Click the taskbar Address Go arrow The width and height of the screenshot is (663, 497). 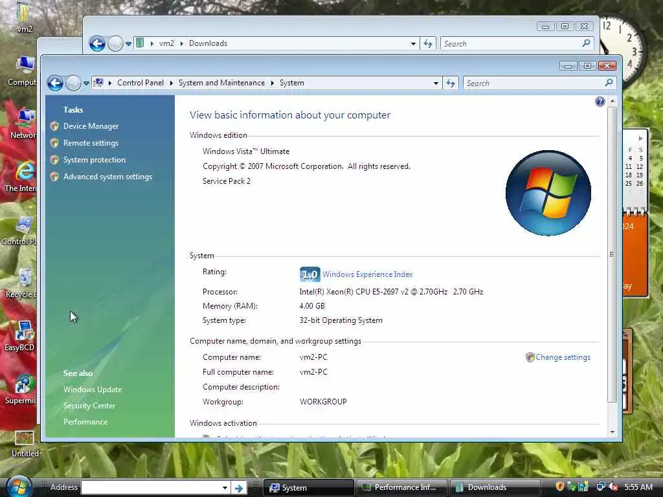(240, 488)
